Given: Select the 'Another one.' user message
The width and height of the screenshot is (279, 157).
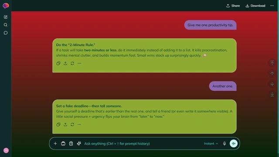Looking at the screenshot, I should [223, 86].
